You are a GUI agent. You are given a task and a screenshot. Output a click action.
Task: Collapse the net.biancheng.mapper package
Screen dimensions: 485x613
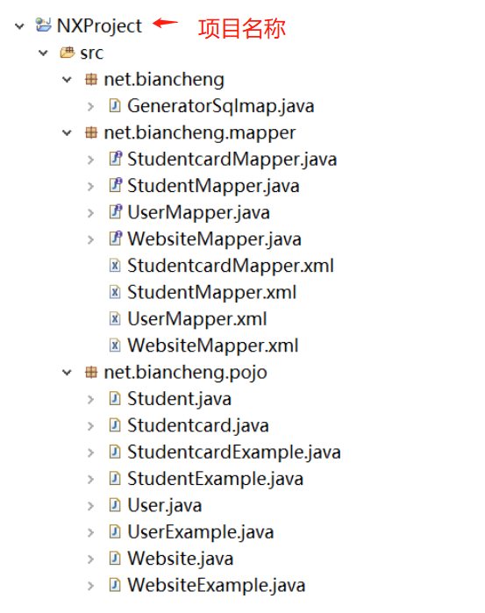pos(68,133)
